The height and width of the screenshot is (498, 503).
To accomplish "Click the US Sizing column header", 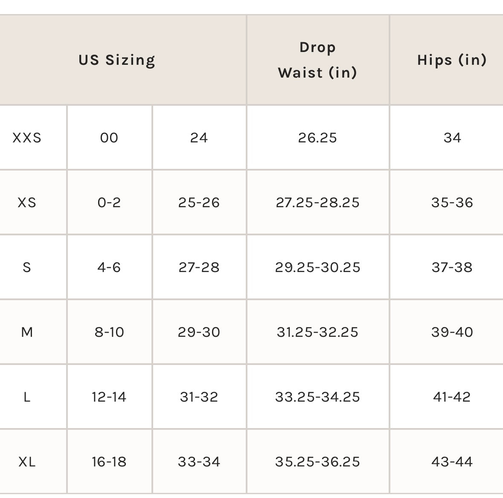I will point(117,60).
